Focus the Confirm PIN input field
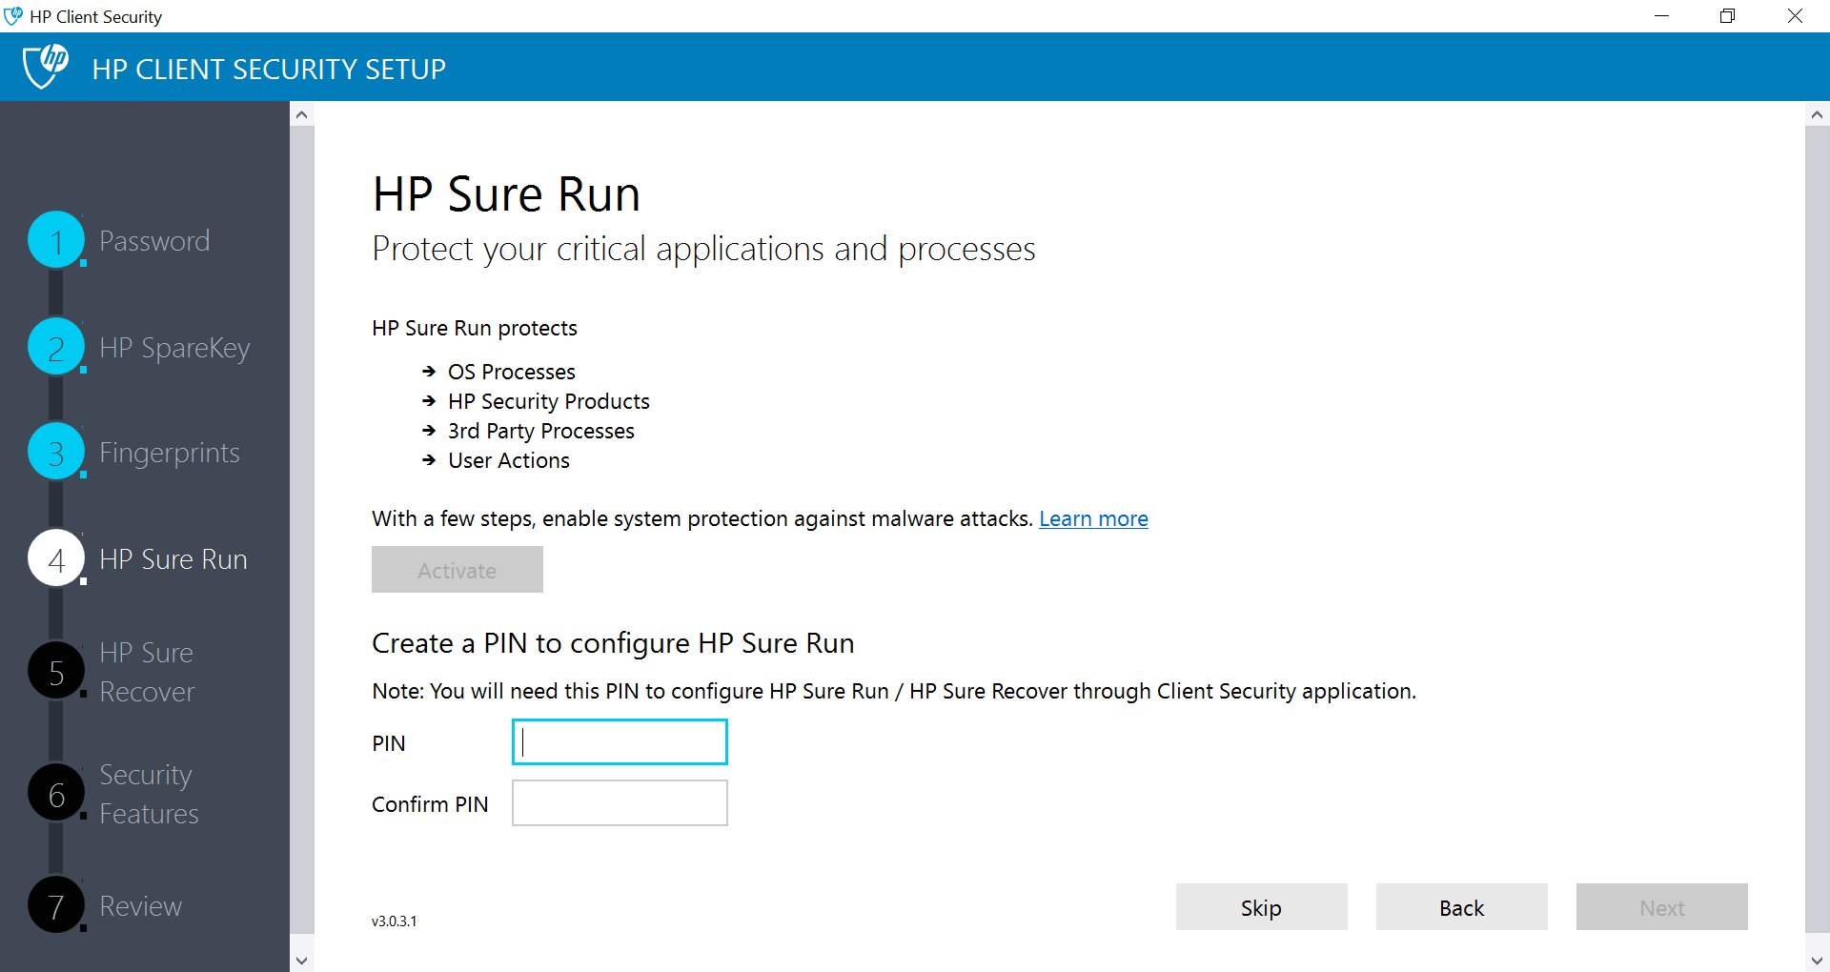The width and height of the screenshot is (1830, 972). 620,803
